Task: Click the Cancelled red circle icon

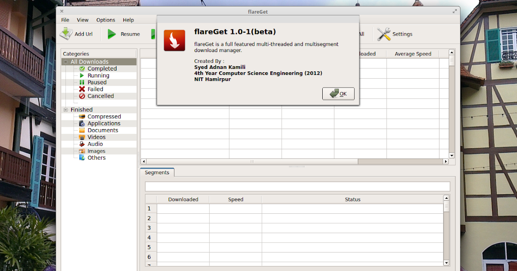Action: 82,96
